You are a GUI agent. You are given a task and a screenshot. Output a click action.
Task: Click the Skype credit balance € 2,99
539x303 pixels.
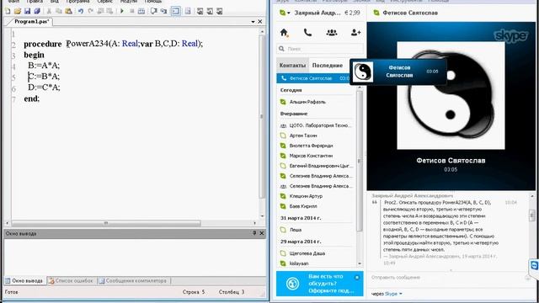coord(352,13)
